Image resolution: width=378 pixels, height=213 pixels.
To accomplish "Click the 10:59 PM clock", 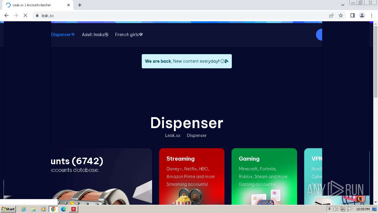I will [x=363, y=209].
